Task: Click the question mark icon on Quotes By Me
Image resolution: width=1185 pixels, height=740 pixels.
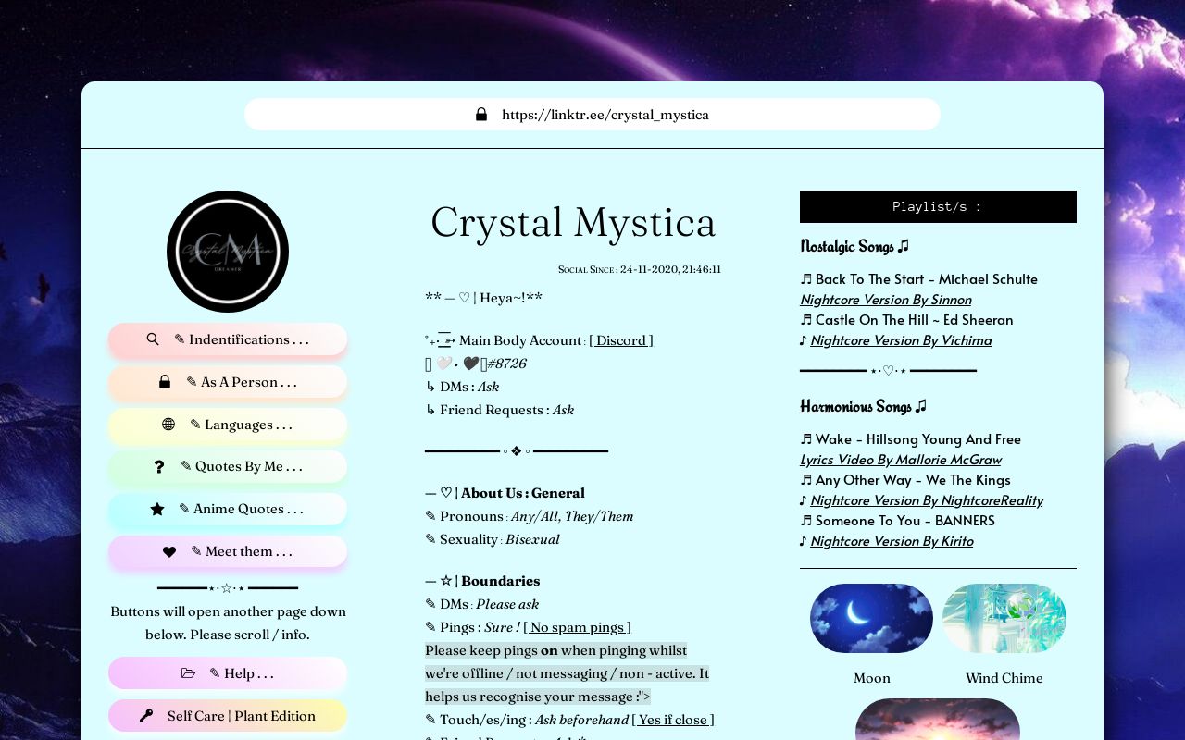Action: pos(159,467)
